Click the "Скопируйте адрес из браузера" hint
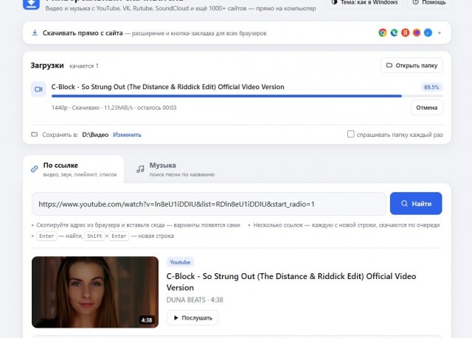 [138, 225]
